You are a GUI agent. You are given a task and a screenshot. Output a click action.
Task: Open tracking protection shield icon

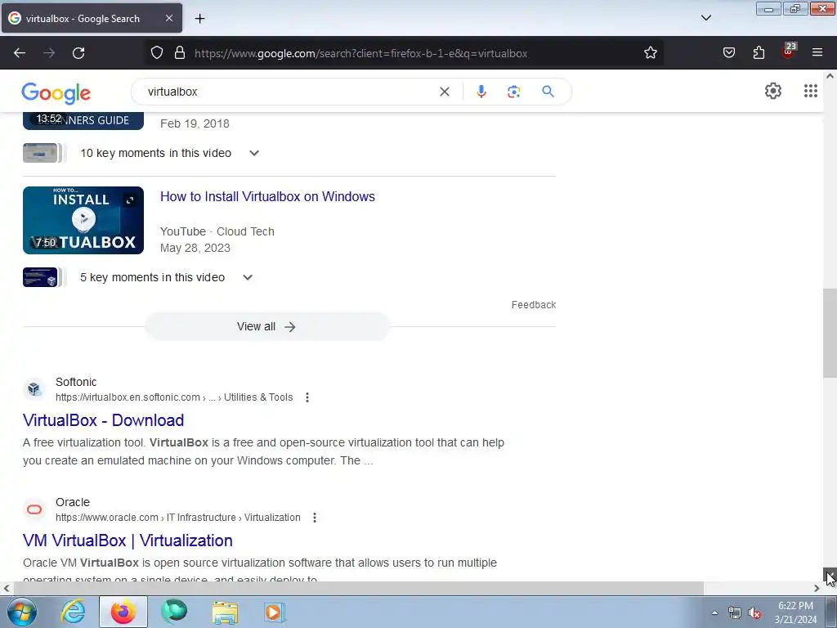point(156,53)
